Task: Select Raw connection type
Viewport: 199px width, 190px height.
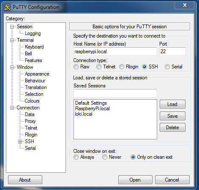Action: [76, 67]
